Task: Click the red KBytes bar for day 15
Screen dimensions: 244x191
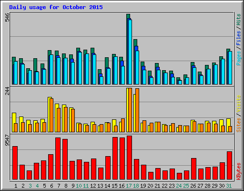Action: [115, 159]
